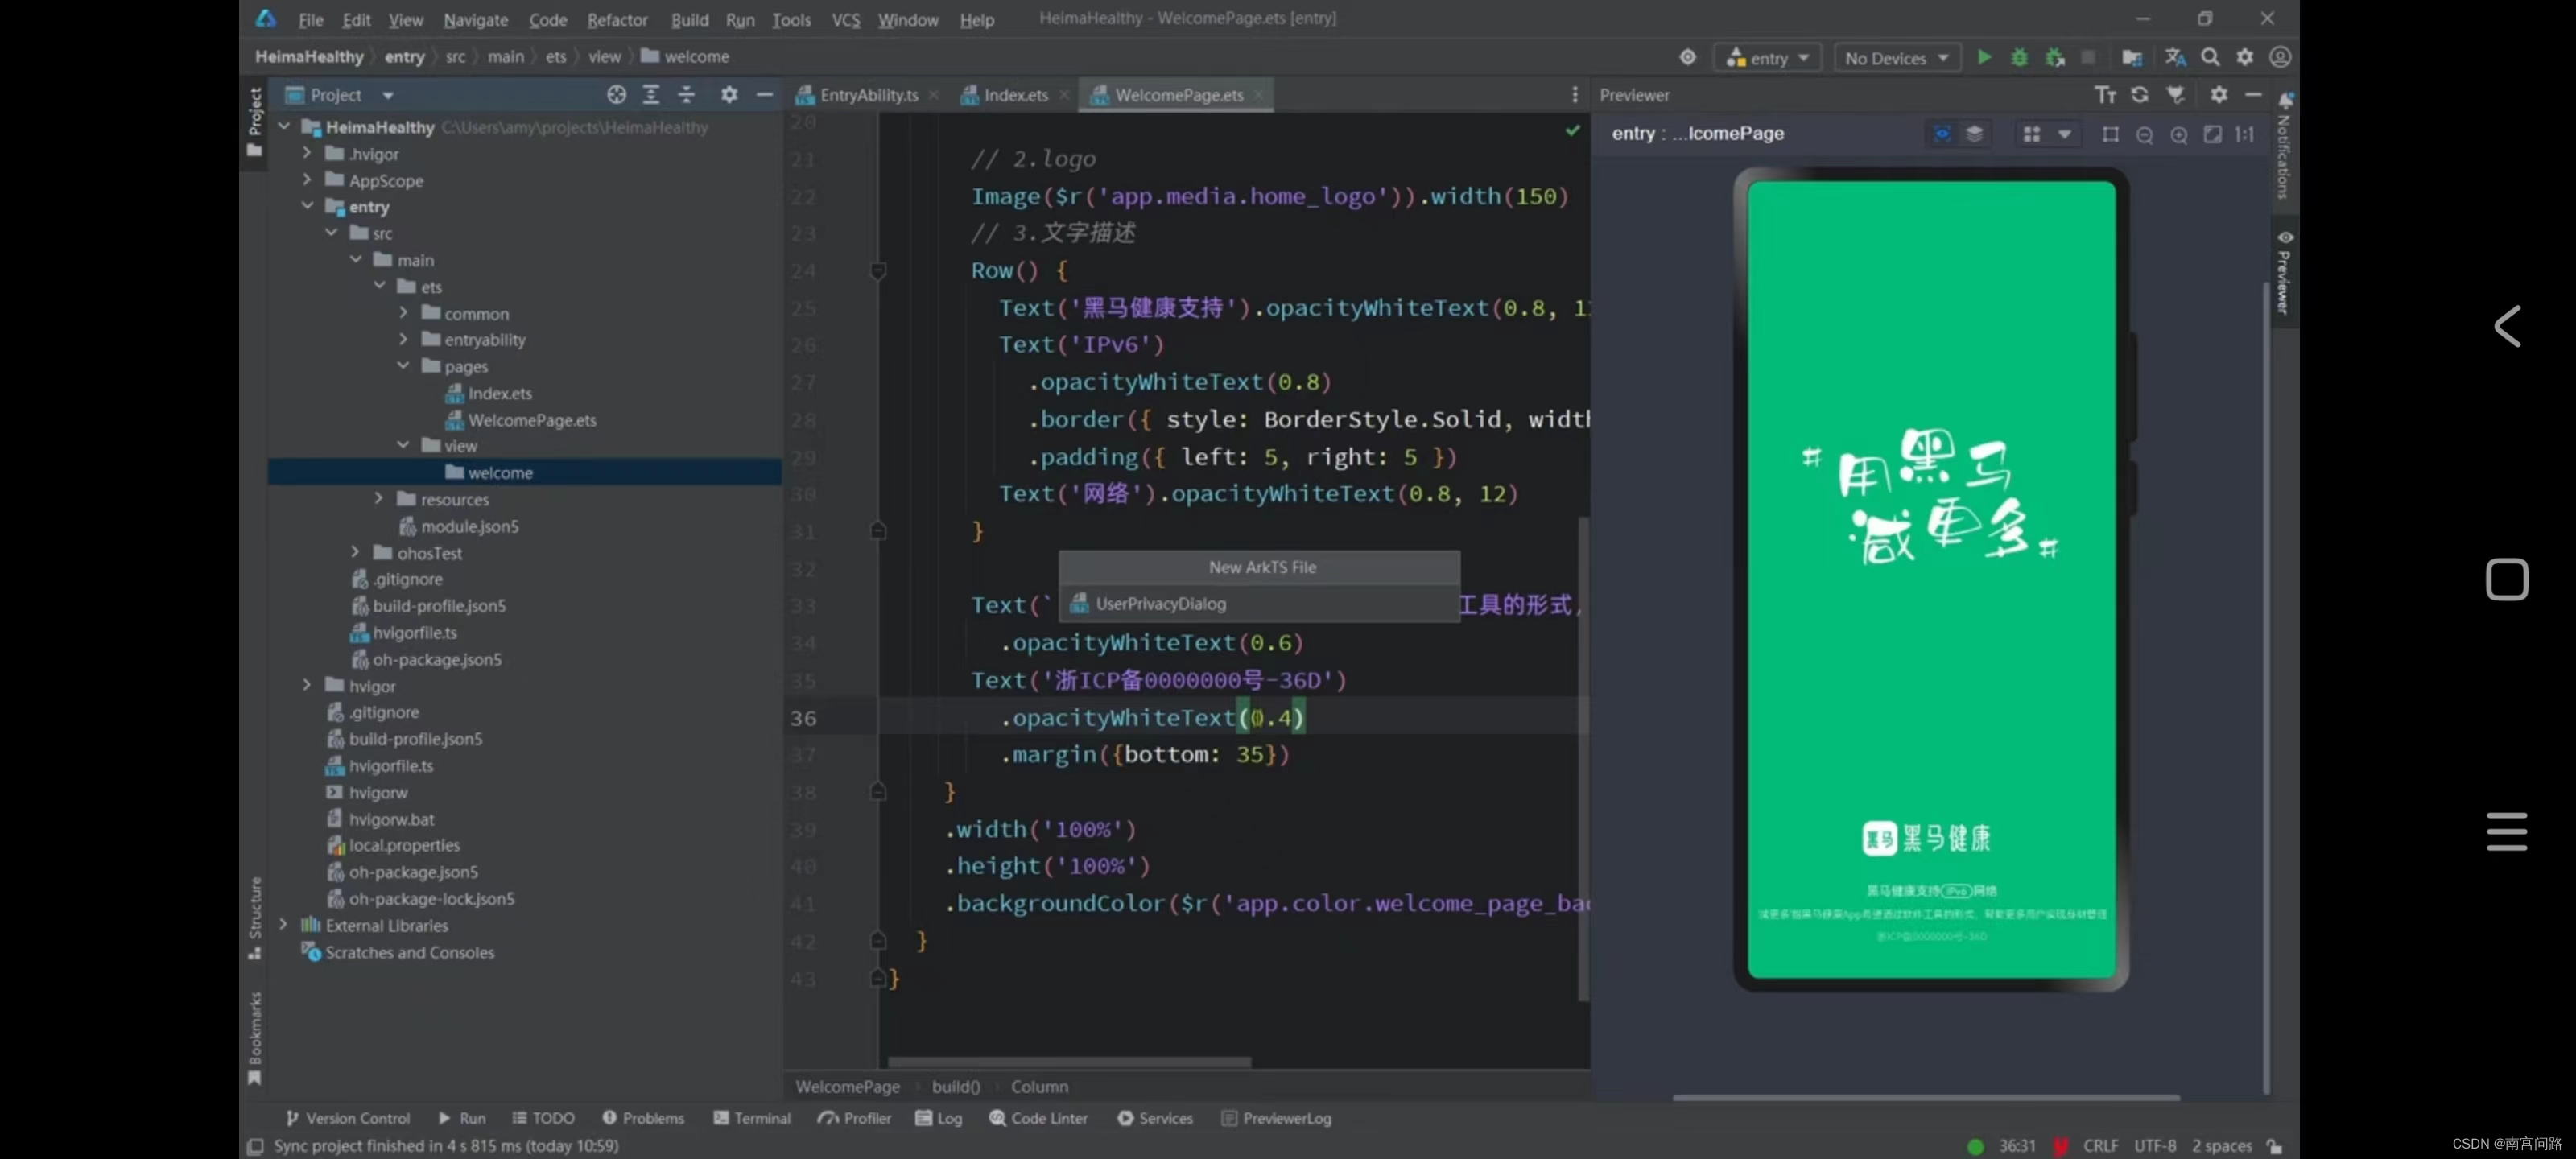
Task: Switch to the EntryAbility.ts tab
Action: click(866, 95)
